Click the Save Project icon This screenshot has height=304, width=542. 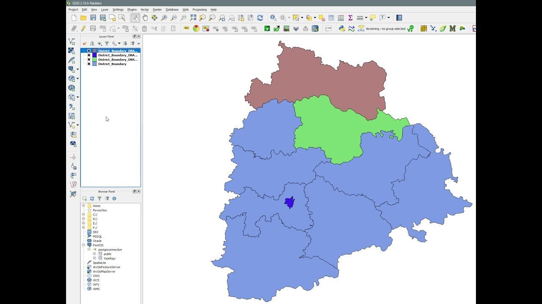(x=93, y=18)
